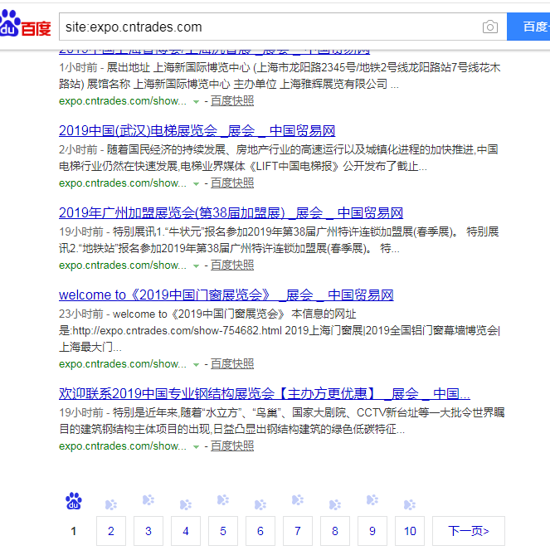Open 百度快照 for the first Shanghai result
The width and height of the screenshot is (550, 560).
pos(232,101)
